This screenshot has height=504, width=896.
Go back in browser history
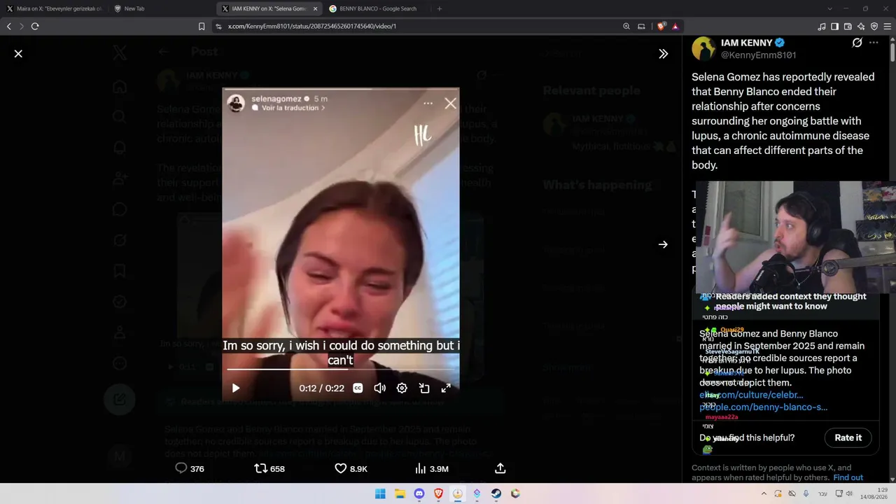pyautogui.click(x=9, y=26)
